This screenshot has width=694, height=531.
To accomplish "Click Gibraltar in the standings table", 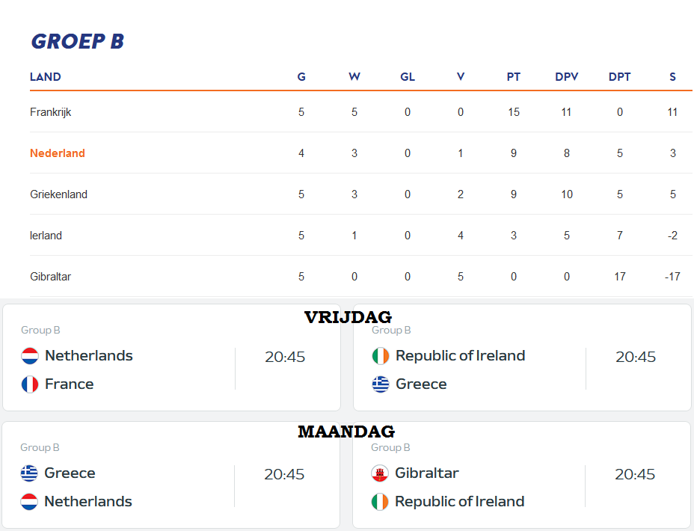I will click(x=50, y=277).
